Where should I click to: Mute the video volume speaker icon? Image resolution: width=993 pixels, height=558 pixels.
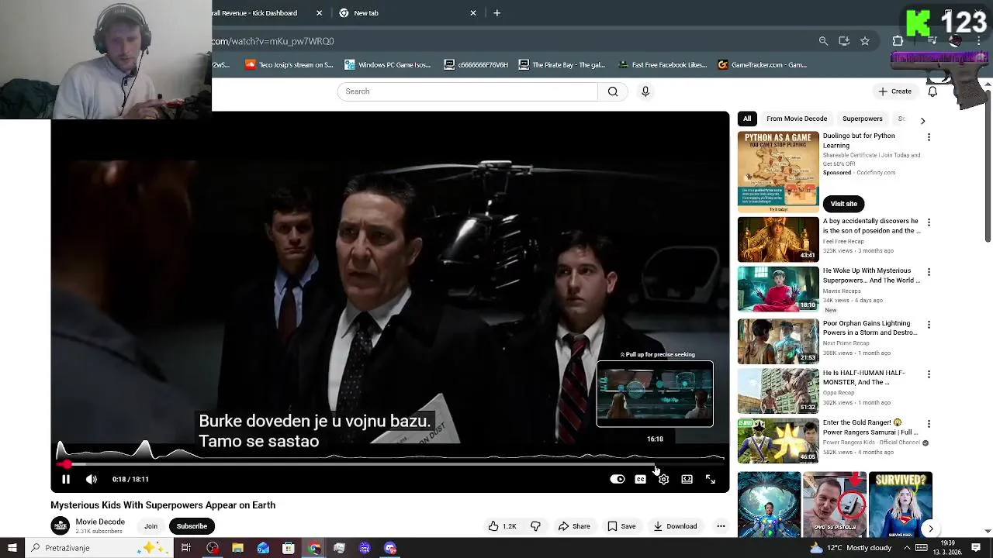pos(92,480)
